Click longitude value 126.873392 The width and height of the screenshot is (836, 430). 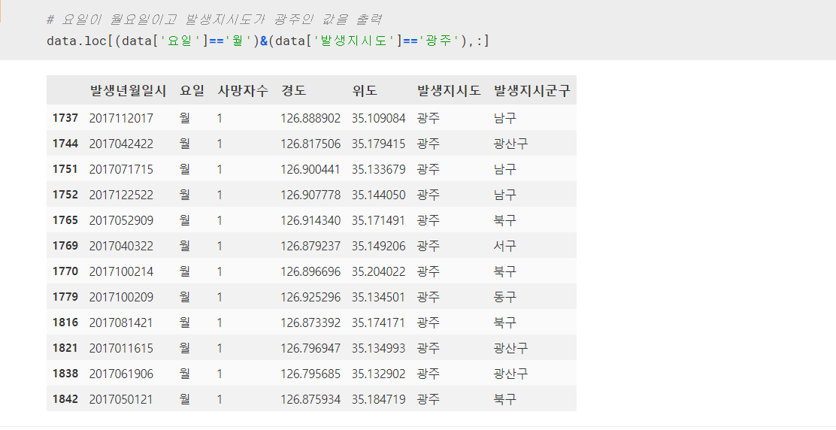pyautogui.click(x=310, y=323)
